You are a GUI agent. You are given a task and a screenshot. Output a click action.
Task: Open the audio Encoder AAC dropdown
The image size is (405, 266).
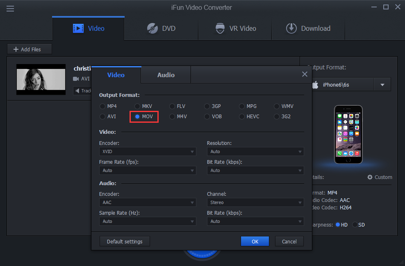tap(148, 202)
